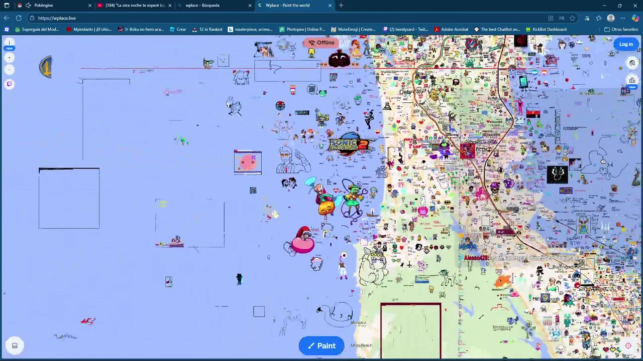Click the Sonic Adventure 2 logo artwork
Viewport: 643px width, 361px height.
click(x=351, y=144)
